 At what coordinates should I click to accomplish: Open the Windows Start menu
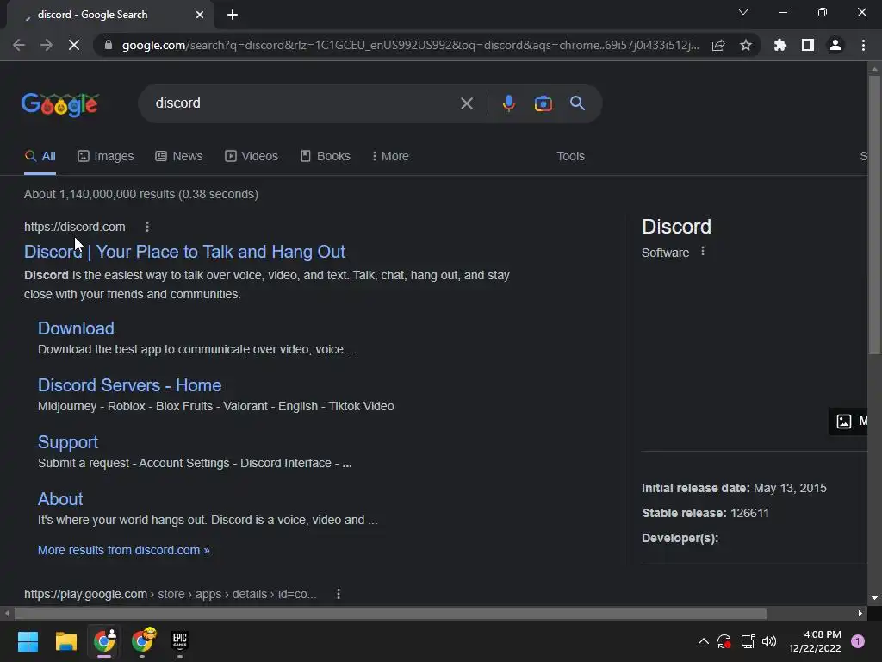tap(28, 641)
